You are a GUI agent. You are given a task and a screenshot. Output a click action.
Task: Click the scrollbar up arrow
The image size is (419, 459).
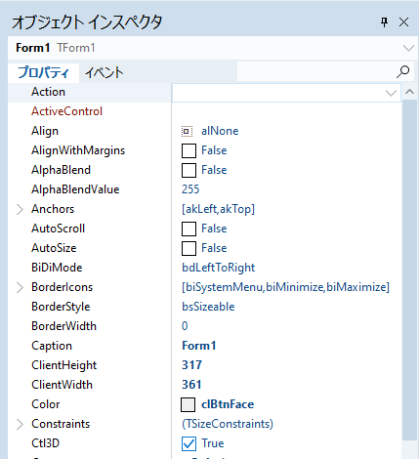point(409,92)
